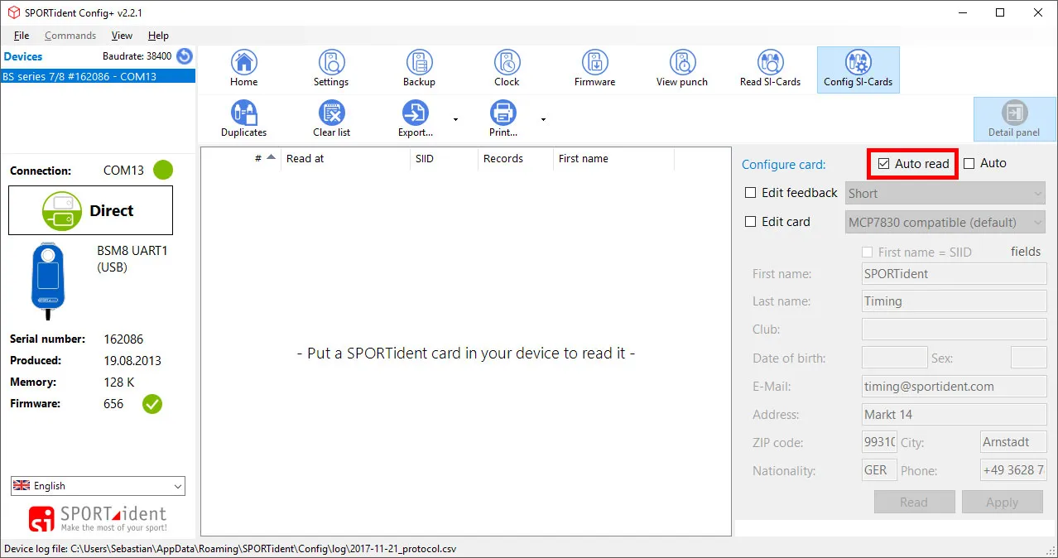Click the Direct mode button
The image size is (1058, 558).
pos(90,210)
